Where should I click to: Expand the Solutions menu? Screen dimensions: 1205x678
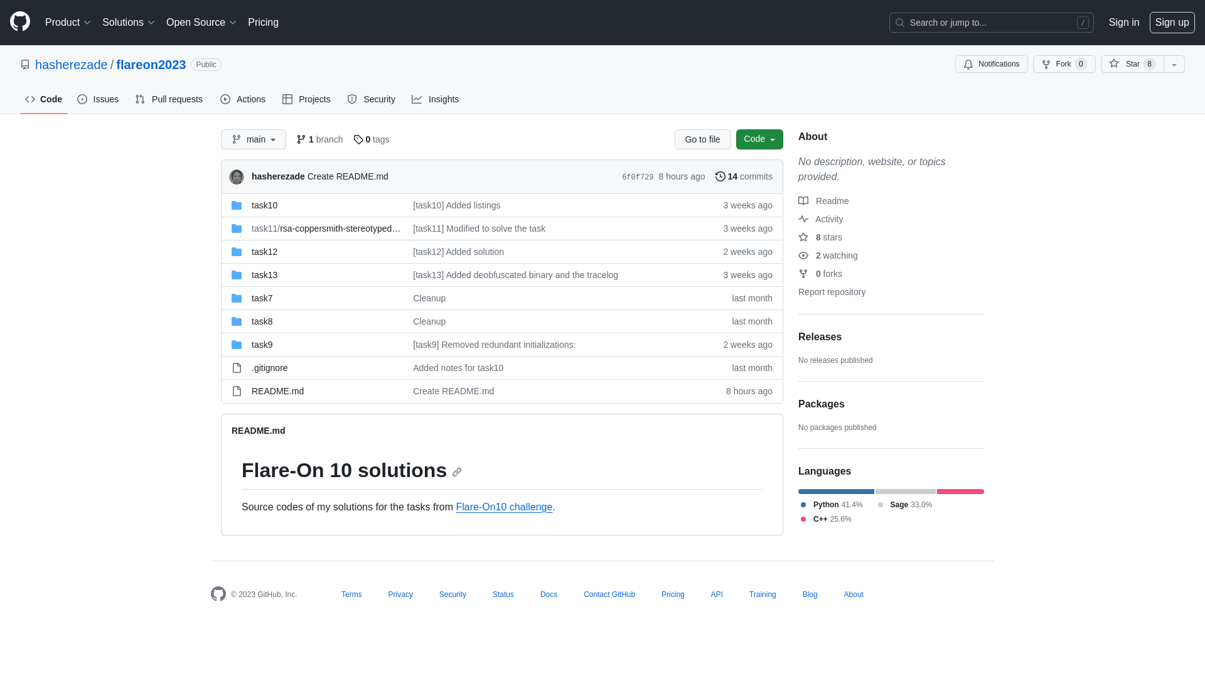click(x=129, y=23)
